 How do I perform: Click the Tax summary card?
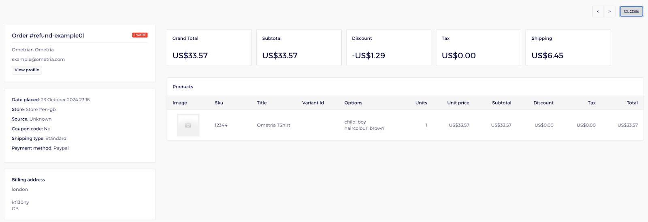[x=478, y=47]
